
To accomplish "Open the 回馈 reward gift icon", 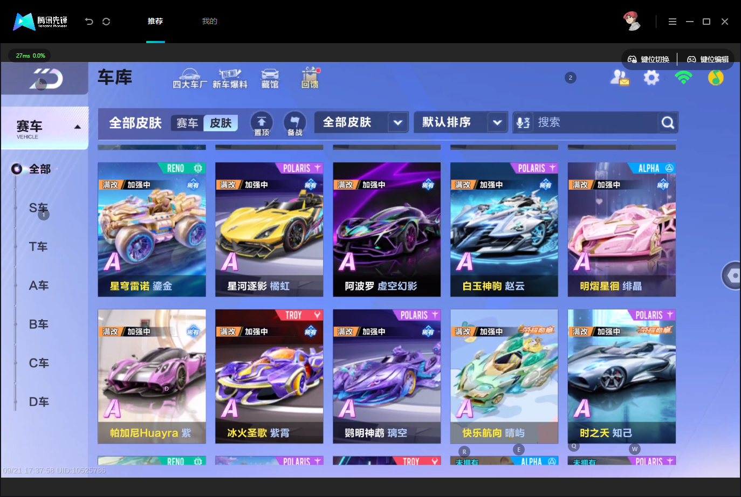I will (310, 78).
